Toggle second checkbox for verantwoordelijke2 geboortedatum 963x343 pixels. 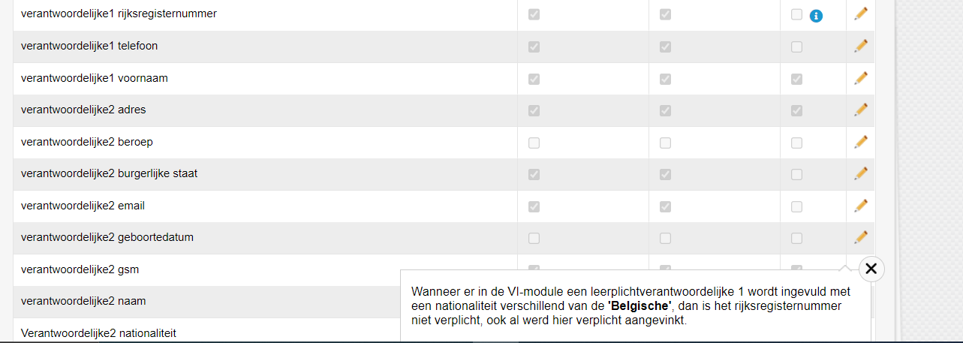pos(665,238)
